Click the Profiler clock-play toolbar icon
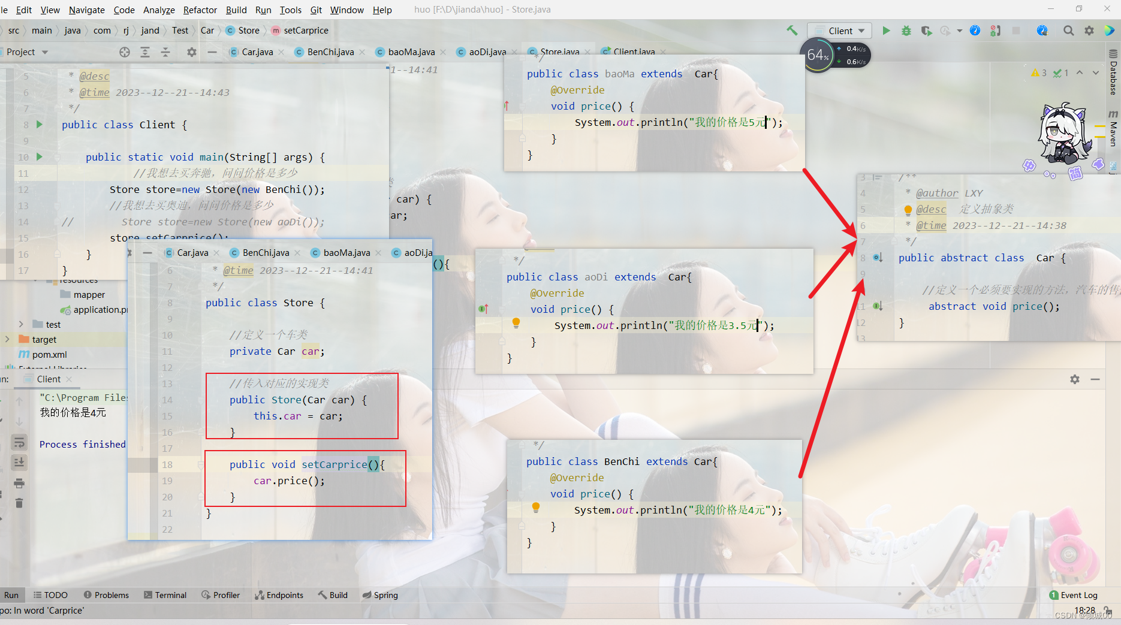Screen dimensions: 1121x625 pos(945,31)
